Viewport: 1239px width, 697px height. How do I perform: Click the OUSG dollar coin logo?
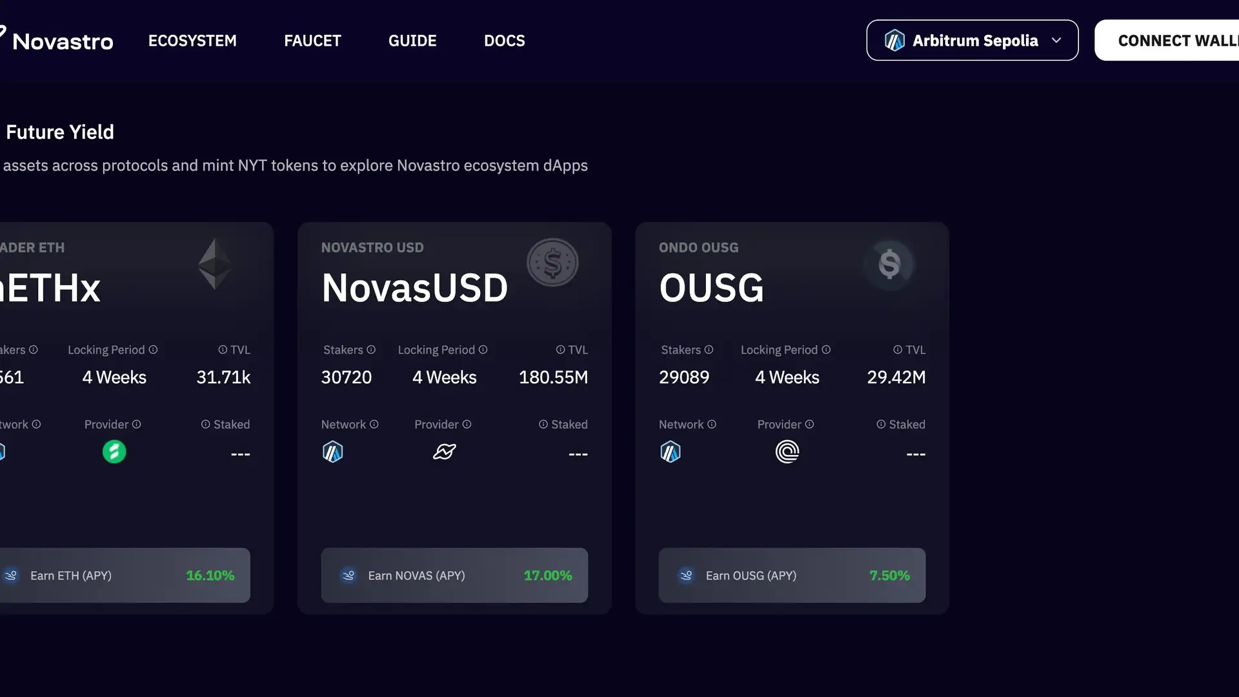[889, 264]
